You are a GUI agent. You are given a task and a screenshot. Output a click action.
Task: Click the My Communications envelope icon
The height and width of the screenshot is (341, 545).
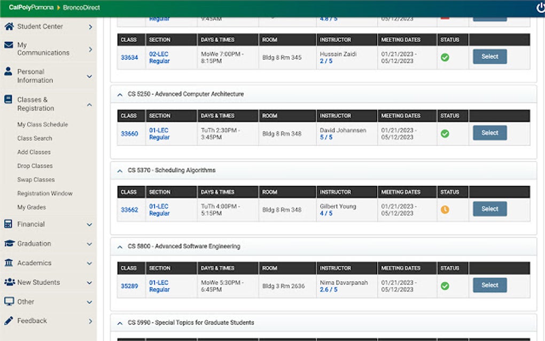[9, 45]
